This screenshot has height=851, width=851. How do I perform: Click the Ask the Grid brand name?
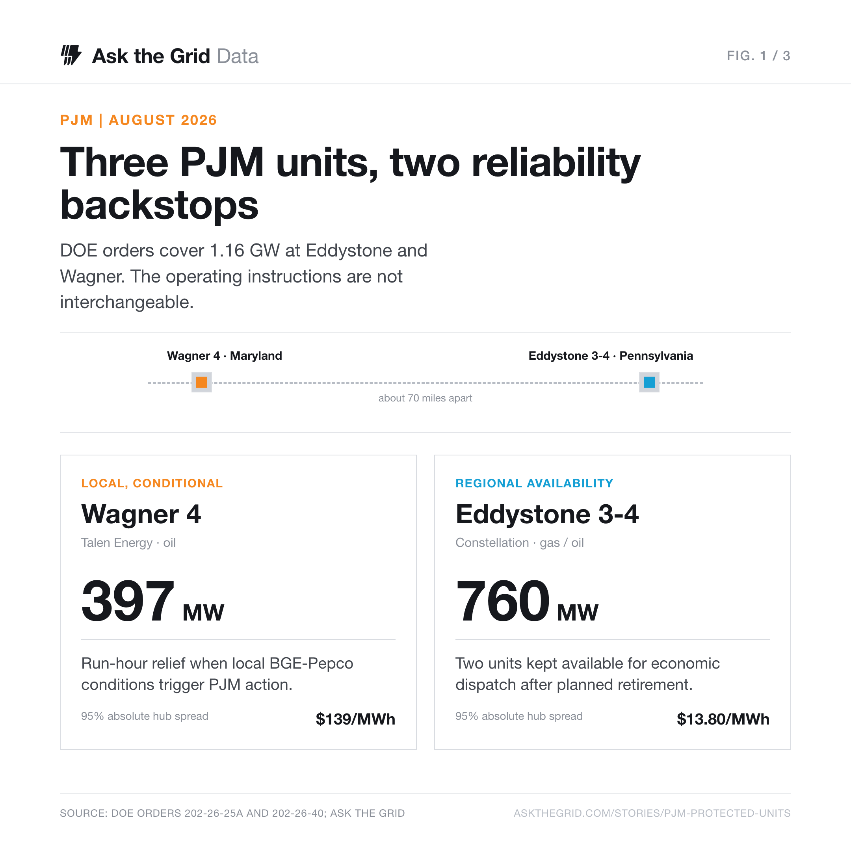pyautogui.click(x=151, y=56)
